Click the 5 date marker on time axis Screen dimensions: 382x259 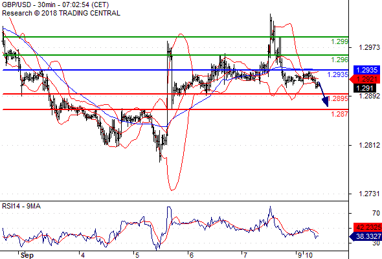point(137,255)
